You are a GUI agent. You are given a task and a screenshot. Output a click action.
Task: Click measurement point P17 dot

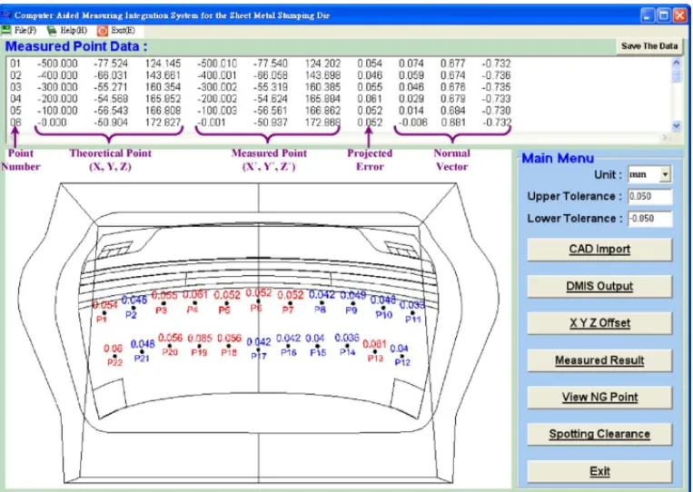[x=259, y=349]
